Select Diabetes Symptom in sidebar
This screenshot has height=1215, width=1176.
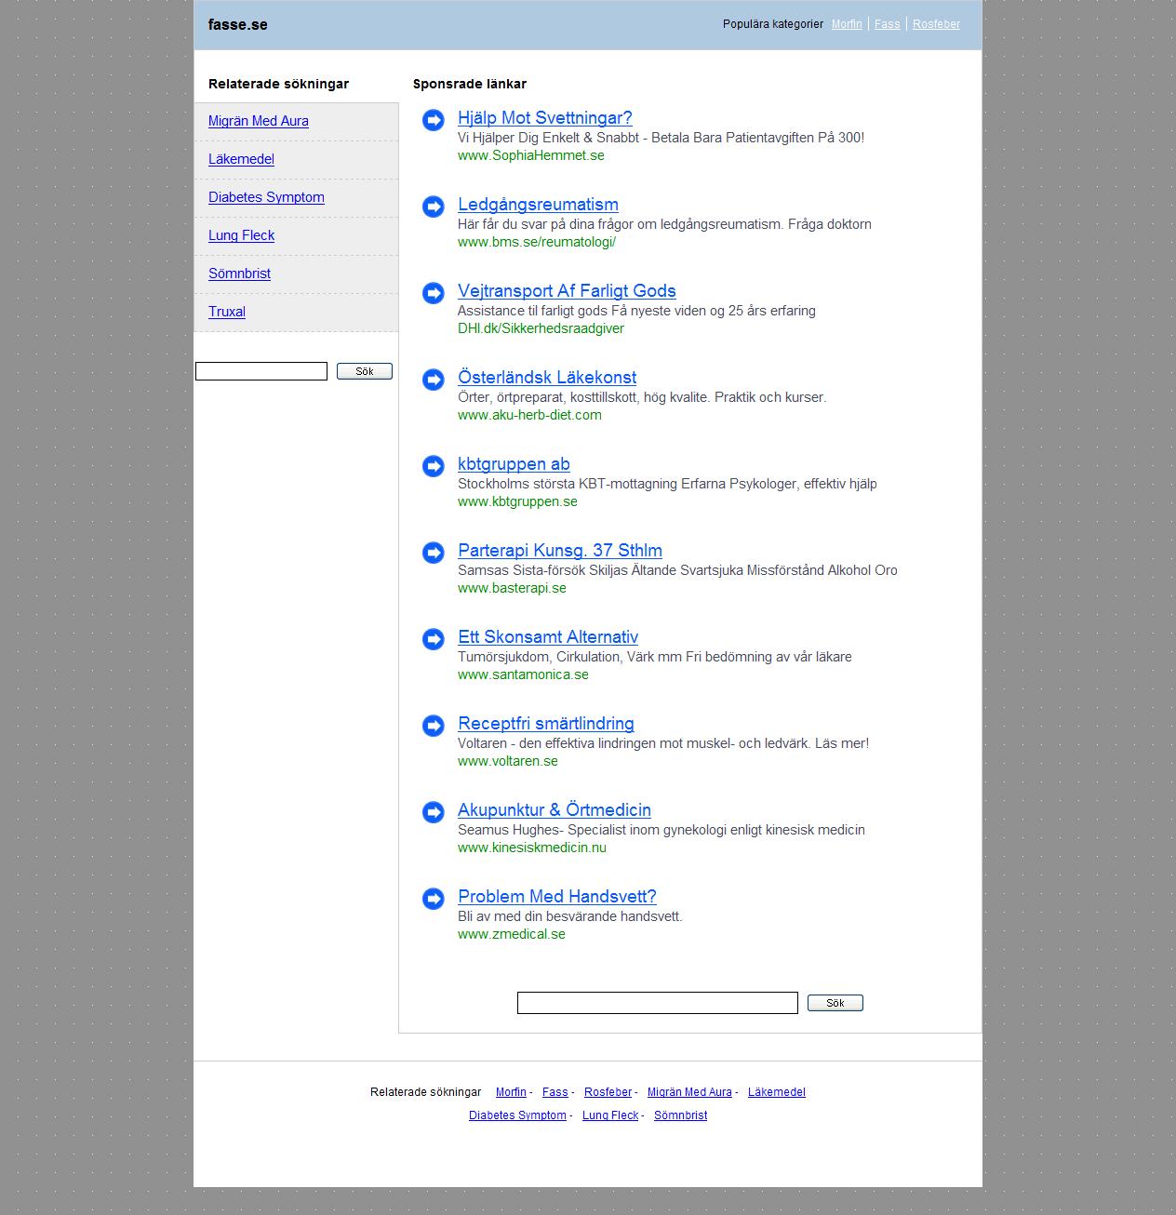pos(266,197)
